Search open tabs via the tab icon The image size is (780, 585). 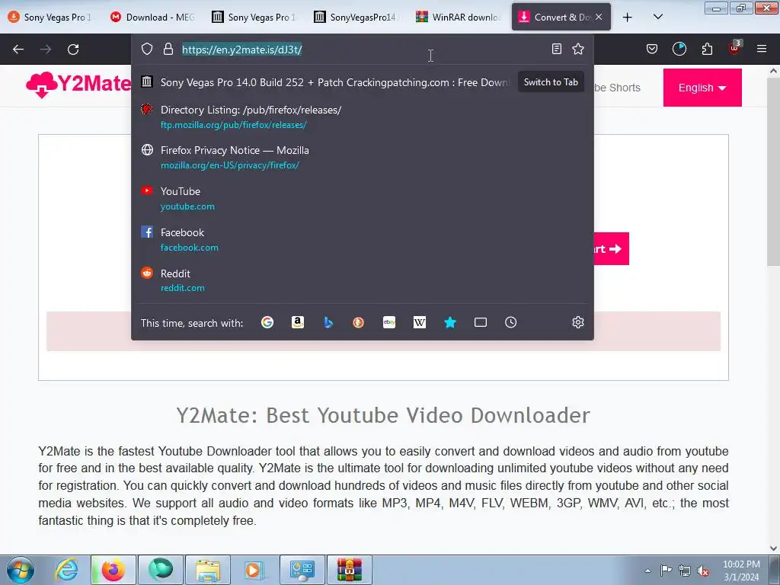[481, 322]
